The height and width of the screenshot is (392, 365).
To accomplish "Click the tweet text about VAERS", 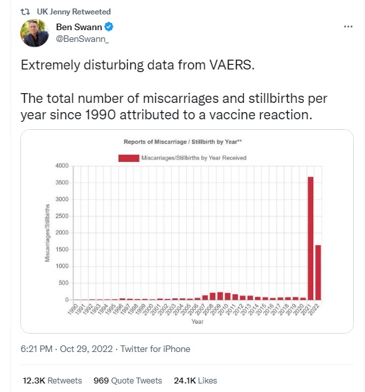I will 174,90.
